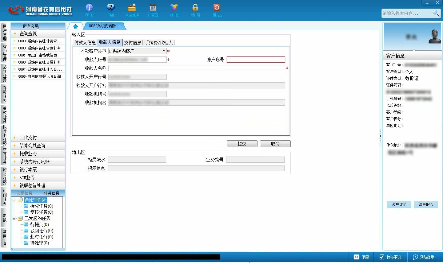Click the 换肤 (change skin) icon

[x=174, y=10]
